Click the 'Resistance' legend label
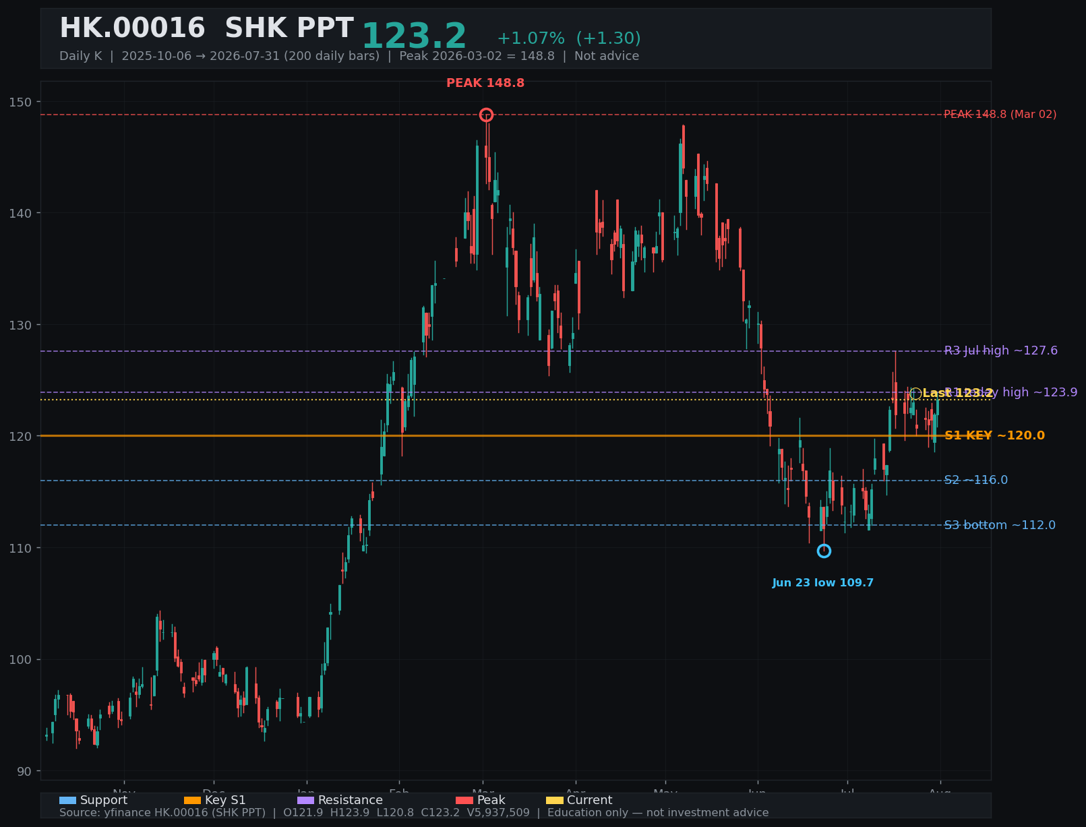Screen dimensions: 1086x827 pos(351,800)
